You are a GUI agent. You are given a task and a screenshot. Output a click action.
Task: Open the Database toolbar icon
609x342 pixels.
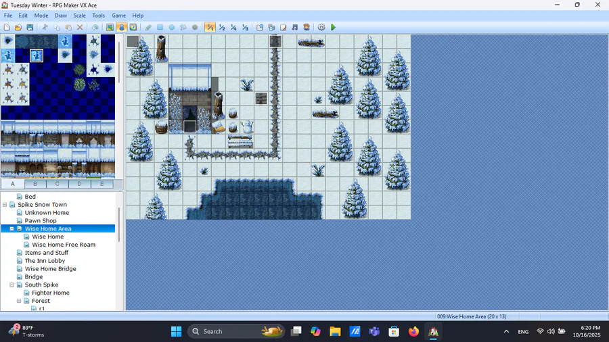pos(260,27)
